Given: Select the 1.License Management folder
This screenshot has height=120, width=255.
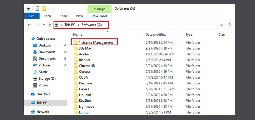Looking at the screenshot, I should coord(96,42).
